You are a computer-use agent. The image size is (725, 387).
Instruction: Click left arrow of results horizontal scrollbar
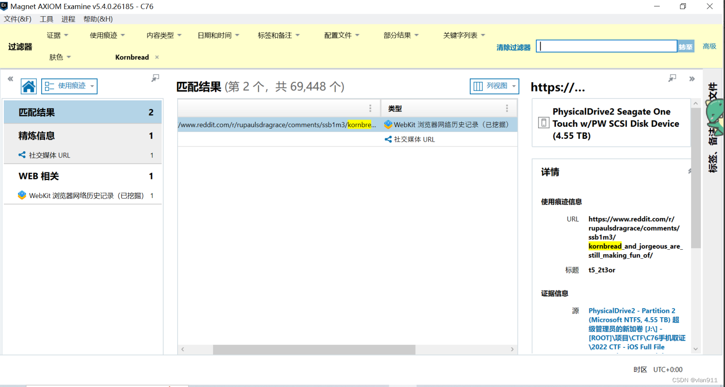182,350
